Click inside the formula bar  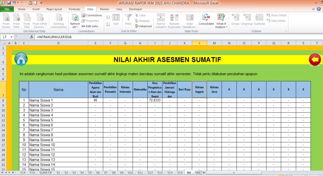click(172, 37)
